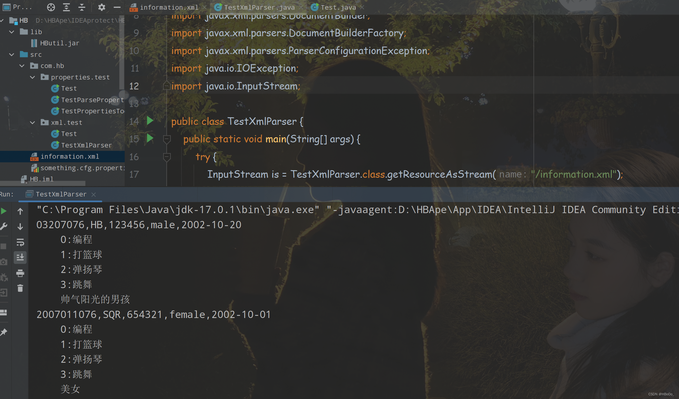The height and width of the screenshot is (399, 679).
Task: Collapse the xml.test package
Action: pyautogui.click(x=33, y=122)
